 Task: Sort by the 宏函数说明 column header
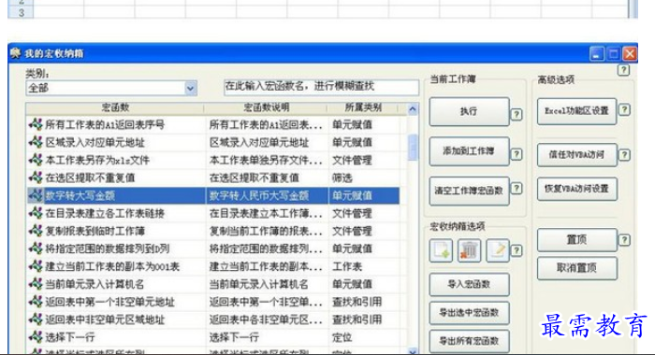click(x=266, y=108)
